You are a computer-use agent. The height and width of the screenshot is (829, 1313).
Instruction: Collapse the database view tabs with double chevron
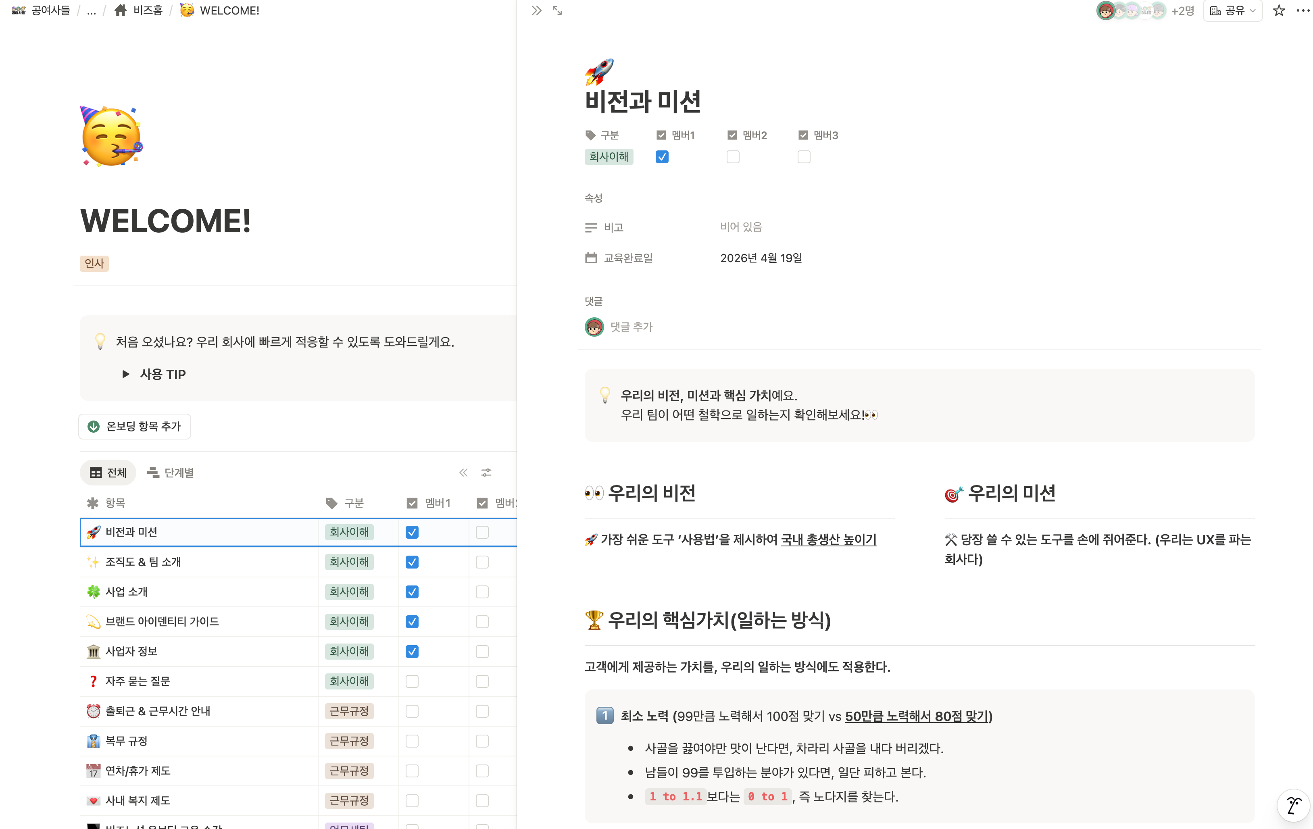pyautogui.click(x=463, y=472)
